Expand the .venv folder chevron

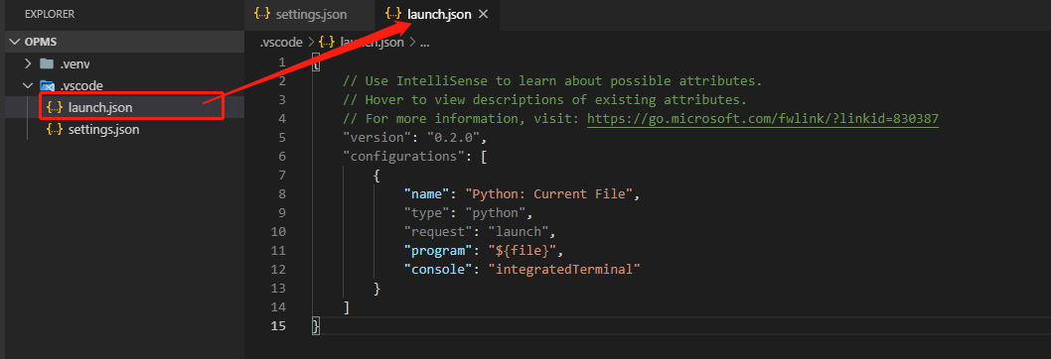(28, 63)
